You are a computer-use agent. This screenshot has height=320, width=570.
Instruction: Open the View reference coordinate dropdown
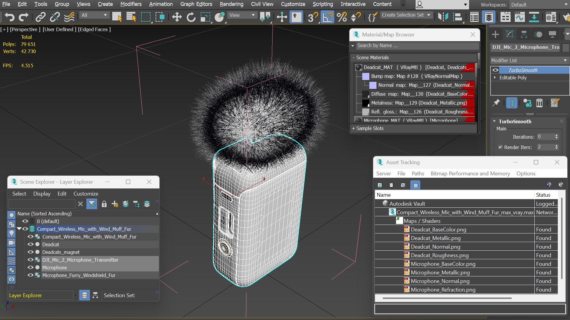(242, 15)
